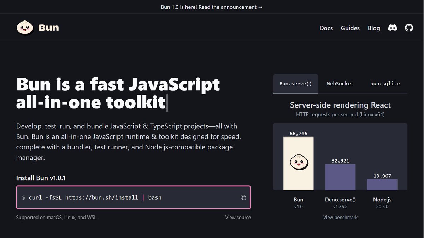
Task: Open the Discord icon link
Action: 393,28
